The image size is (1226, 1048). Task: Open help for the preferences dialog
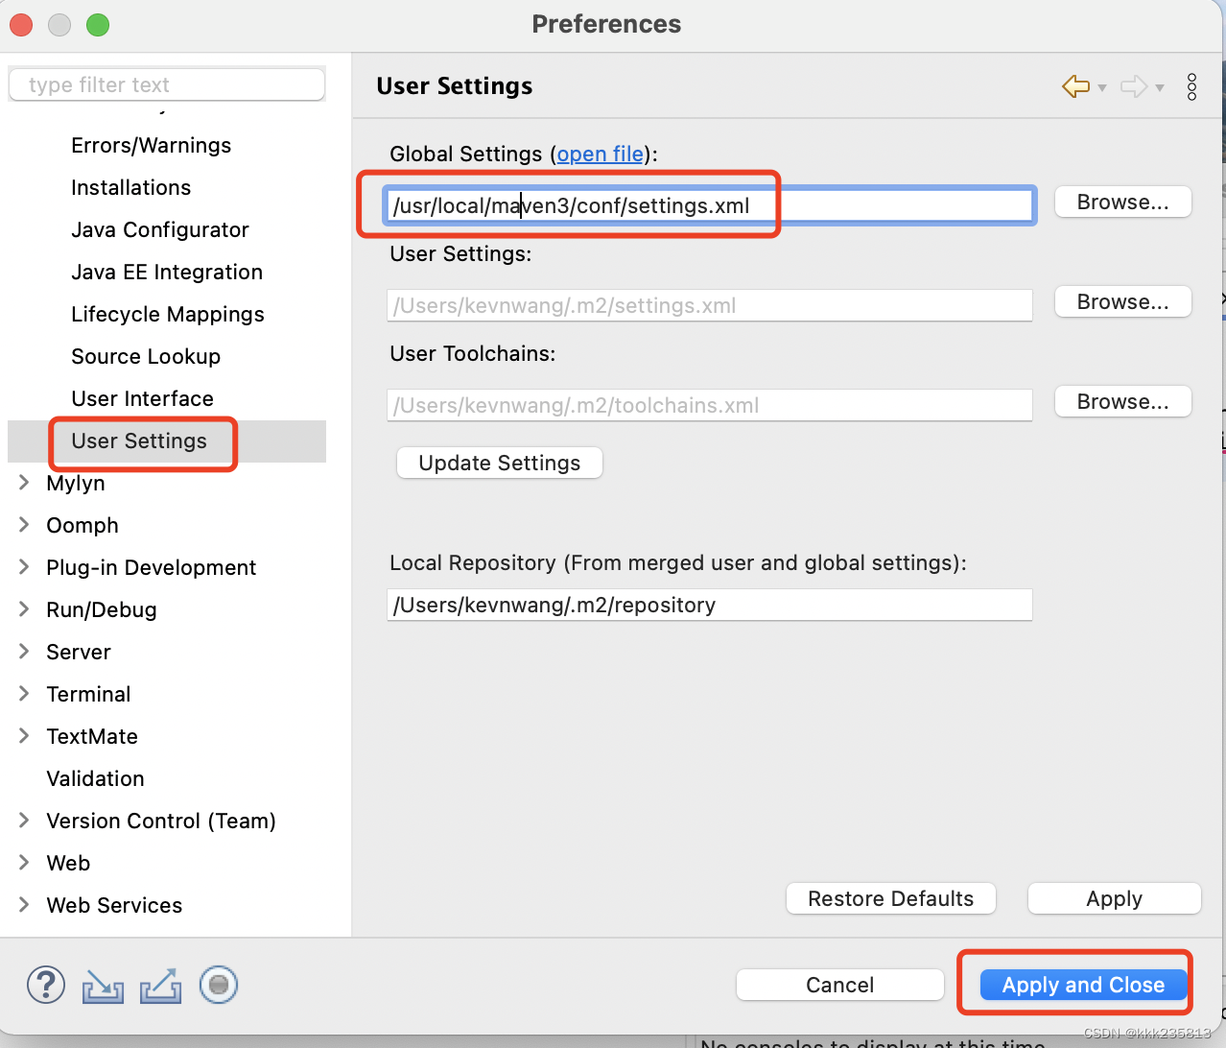point(45,985)
